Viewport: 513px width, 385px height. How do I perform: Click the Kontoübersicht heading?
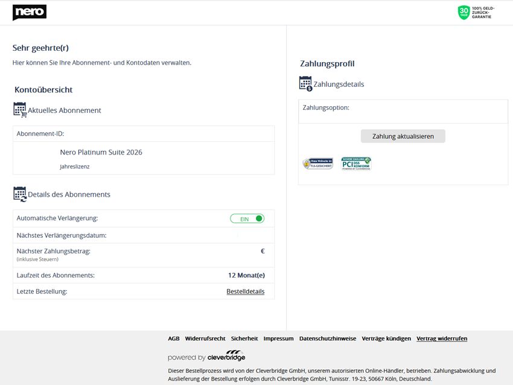(43, 90)
